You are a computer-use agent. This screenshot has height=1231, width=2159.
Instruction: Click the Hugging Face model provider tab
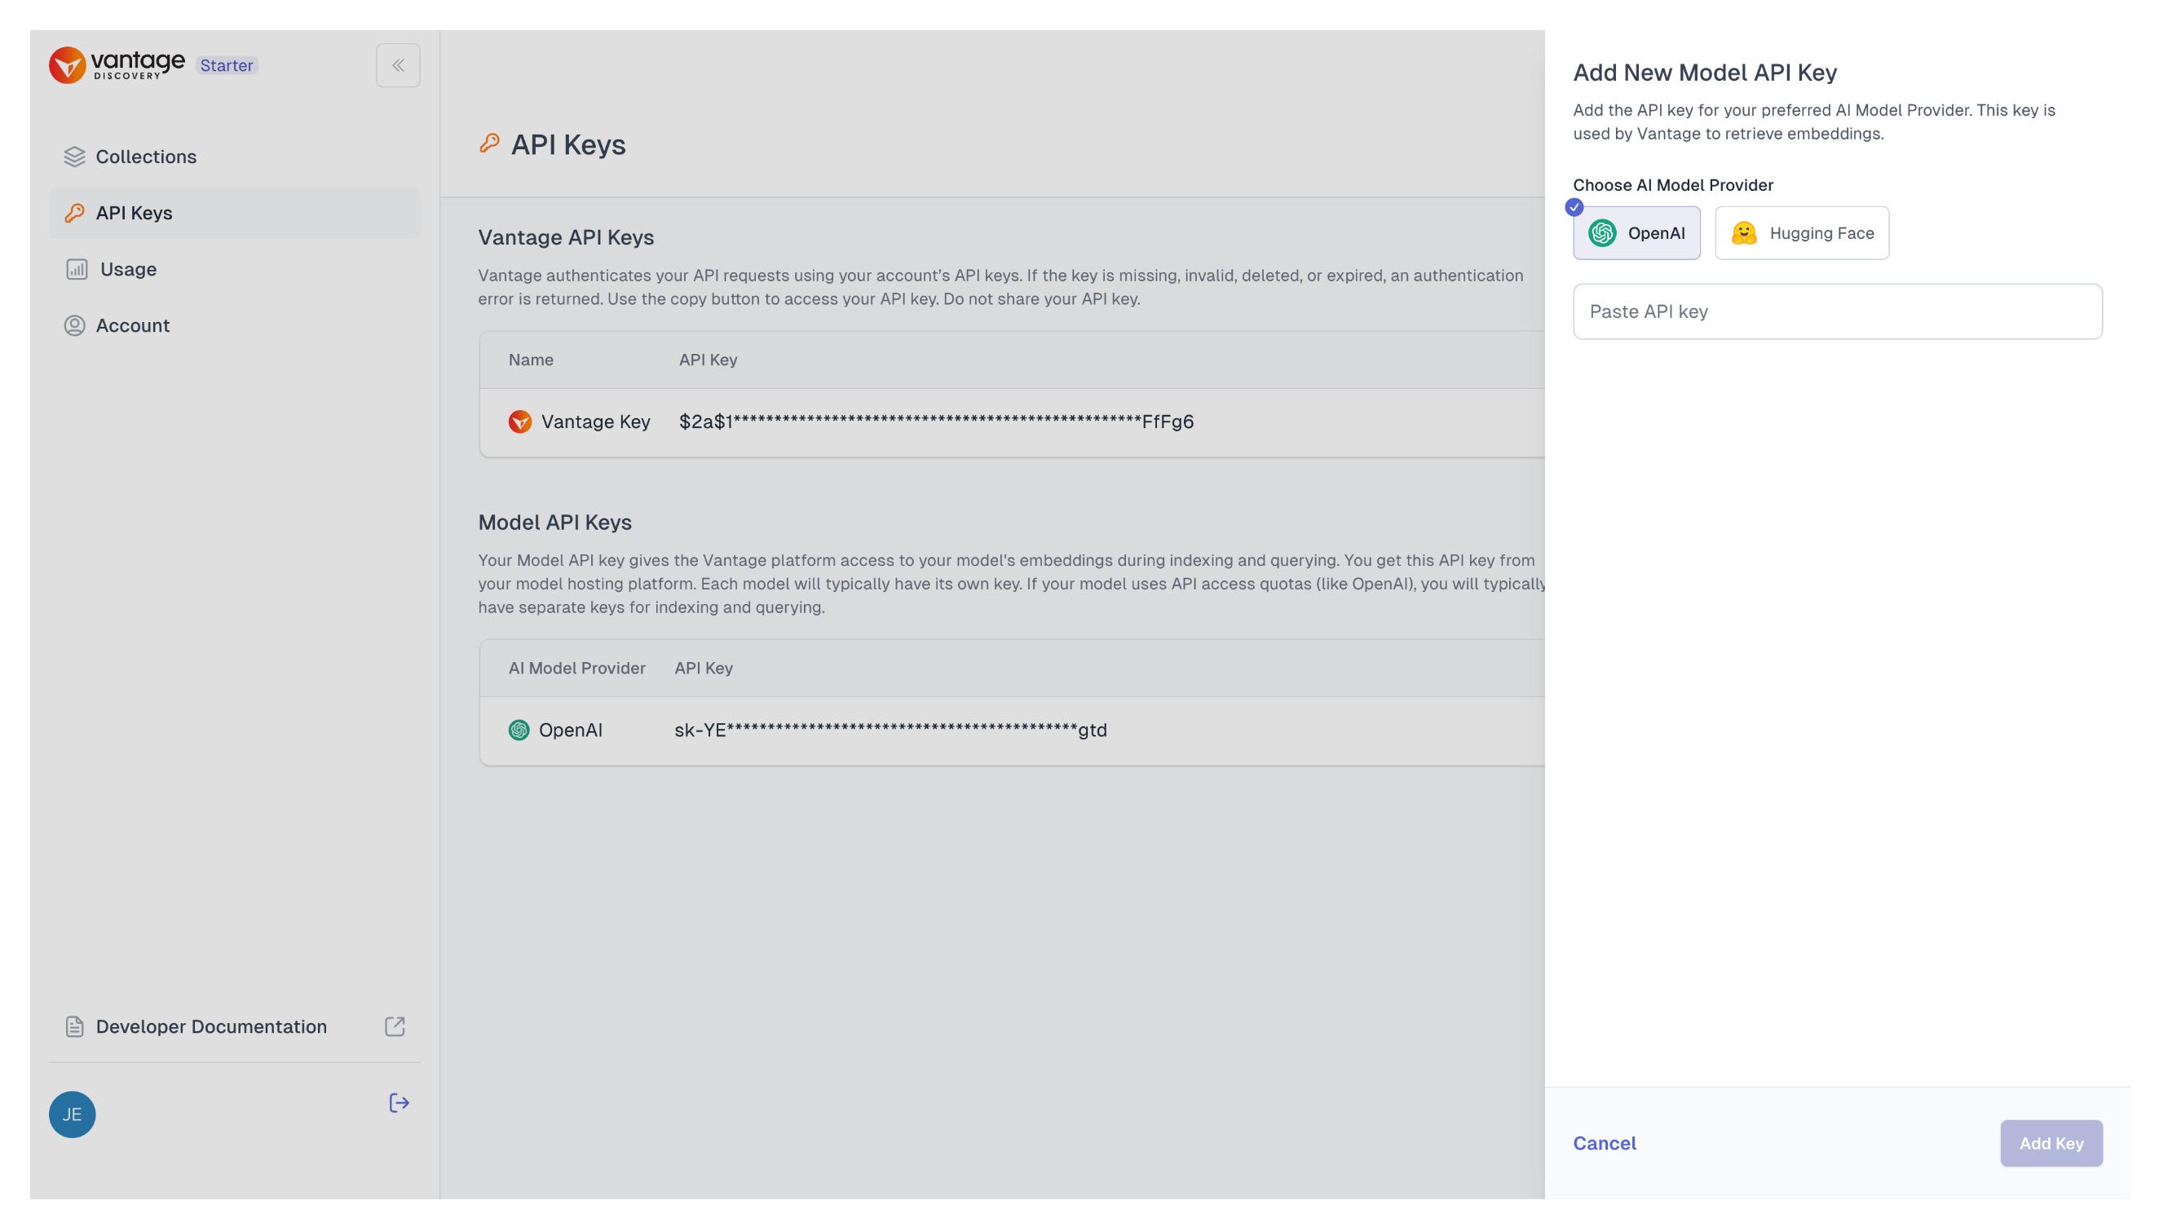coord(1802,233)
